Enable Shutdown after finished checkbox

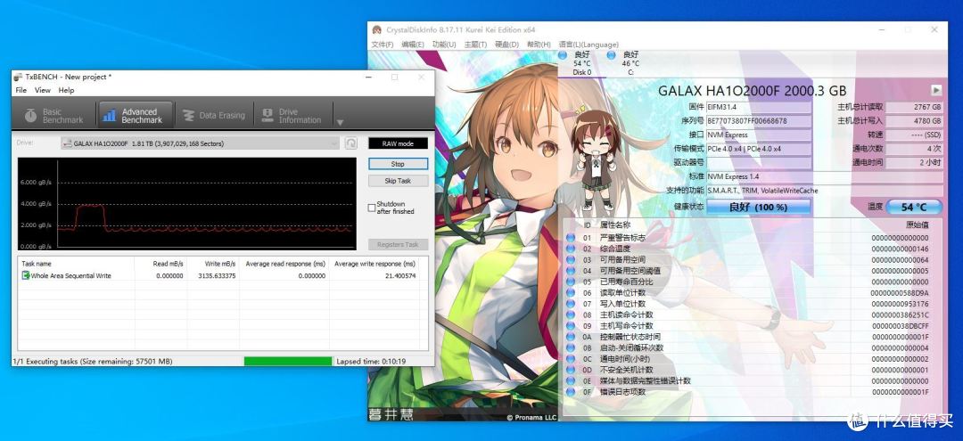372,208
